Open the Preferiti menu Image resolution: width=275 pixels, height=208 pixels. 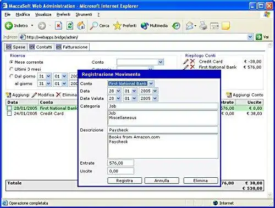pos(63,14)
